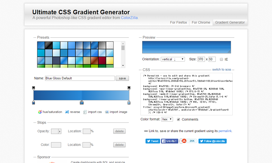The height and width of the screenshot is (163, 272).
Task: Click the switch to scss link
Action: [222, 70]
